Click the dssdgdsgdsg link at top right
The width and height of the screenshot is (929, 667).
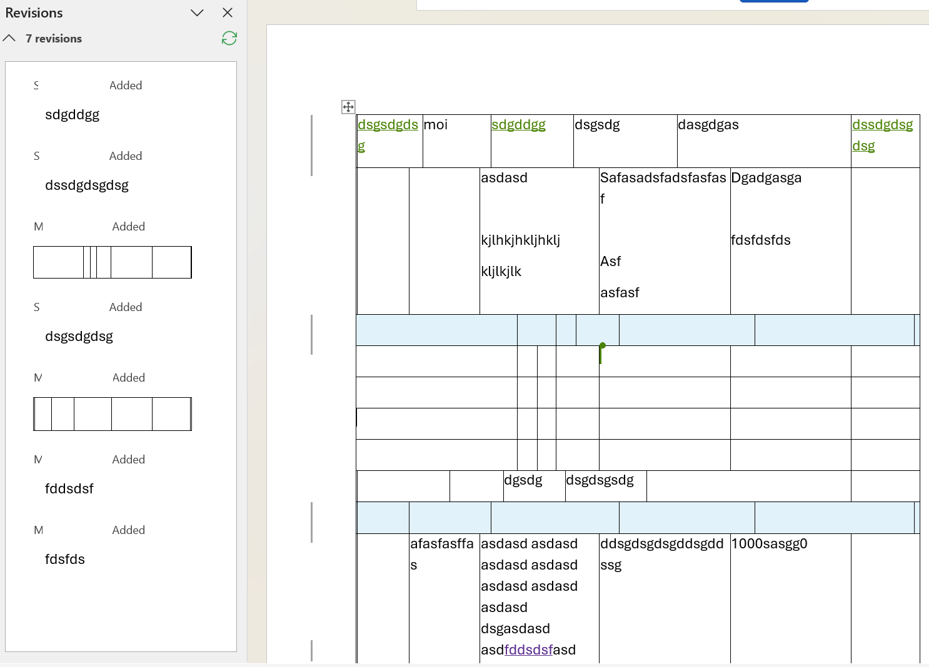(x=883, y=124)
